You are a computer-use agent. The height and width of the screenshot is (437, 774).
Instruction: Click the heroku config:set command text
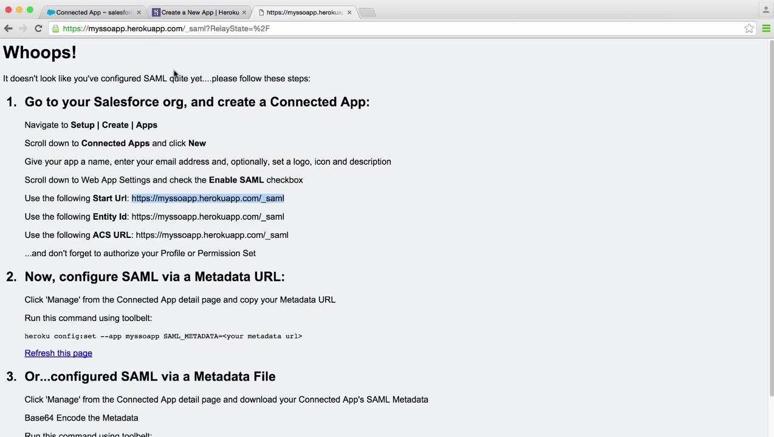tap(163, 336)
